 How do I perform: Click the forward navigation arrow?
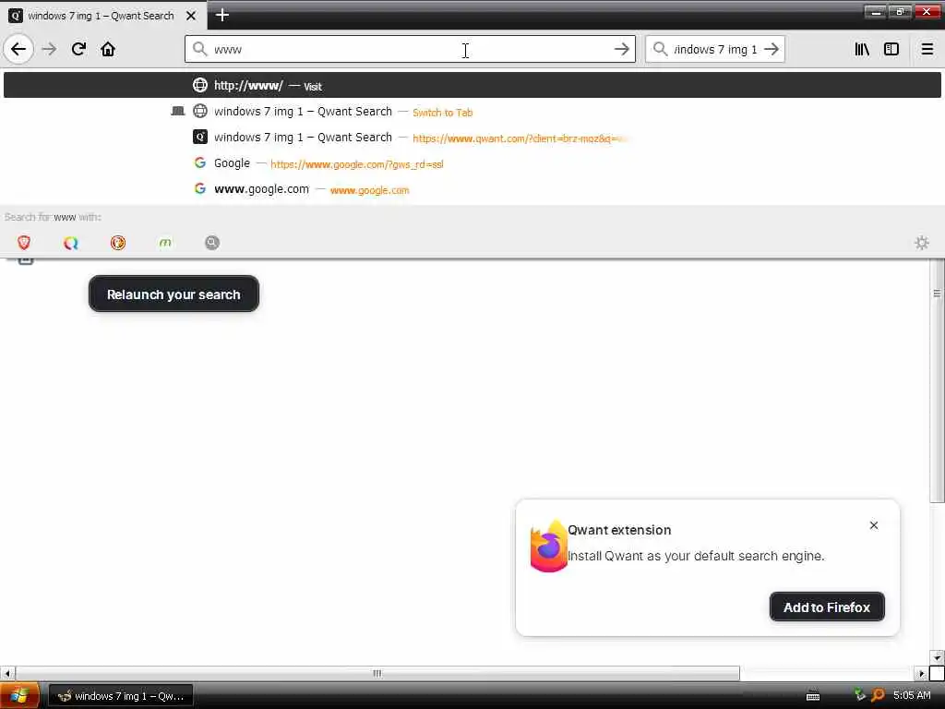click(50, 49)
